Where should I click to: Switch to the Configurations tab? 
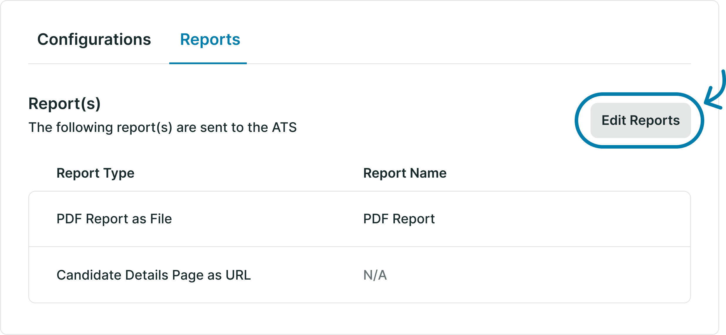click(x=94, y=39)
